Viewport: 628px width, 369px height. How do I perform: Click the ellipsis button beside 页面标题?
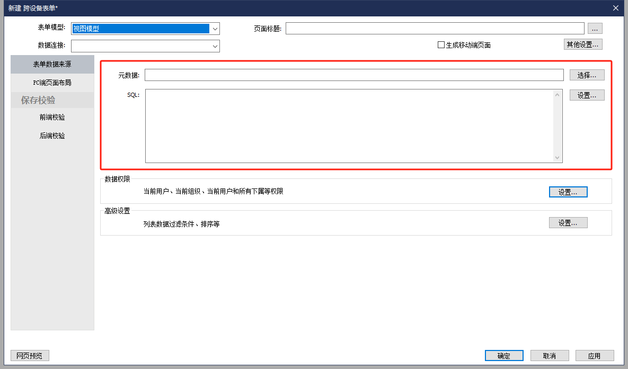(595, 29)
